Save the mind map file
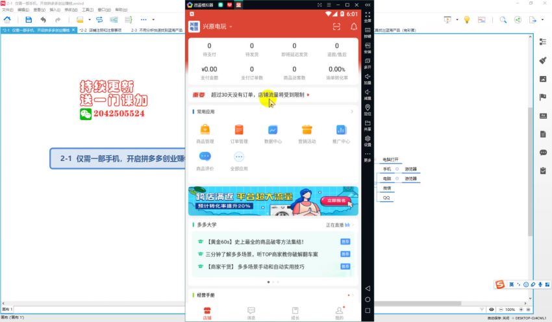This screenshot has height=322, width=552. (29, 19)
